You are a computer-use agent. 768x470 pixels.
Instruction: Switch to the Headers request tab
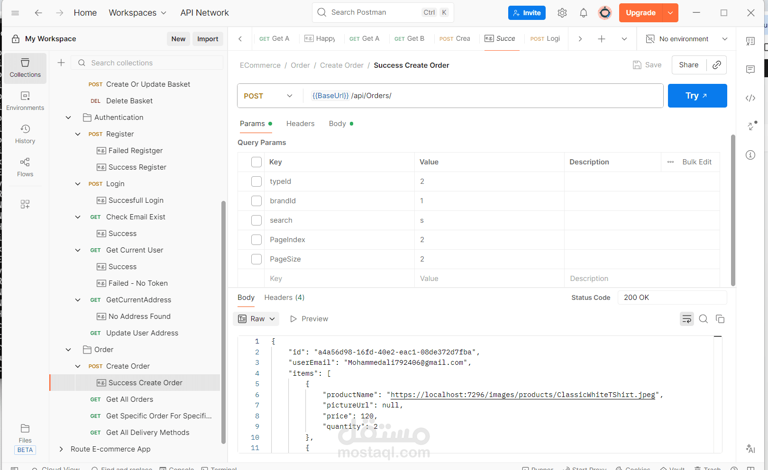pyautogui.click(x=300, y=124)
